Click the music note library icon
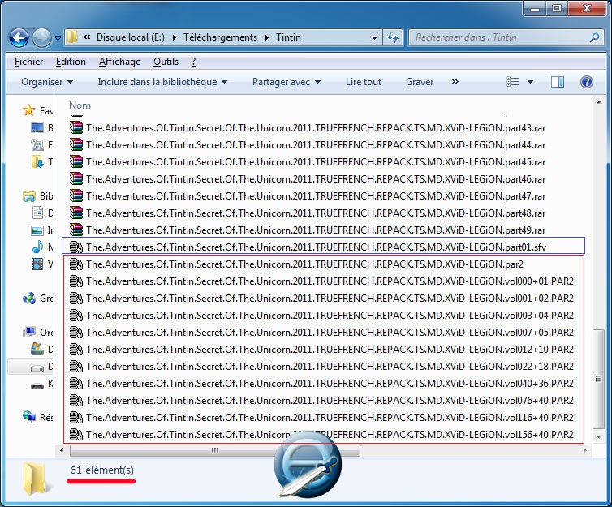The height and width of the screenshot is (507, 612). pyautogui.click(x=37, y=247)
